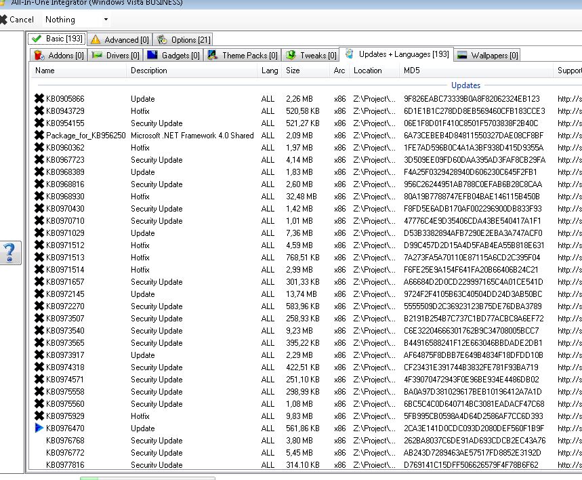Click the X icon beside KB0905866
Image resolution: width=582 pixels, height=480 pixels.
click(x=39, y=98)
